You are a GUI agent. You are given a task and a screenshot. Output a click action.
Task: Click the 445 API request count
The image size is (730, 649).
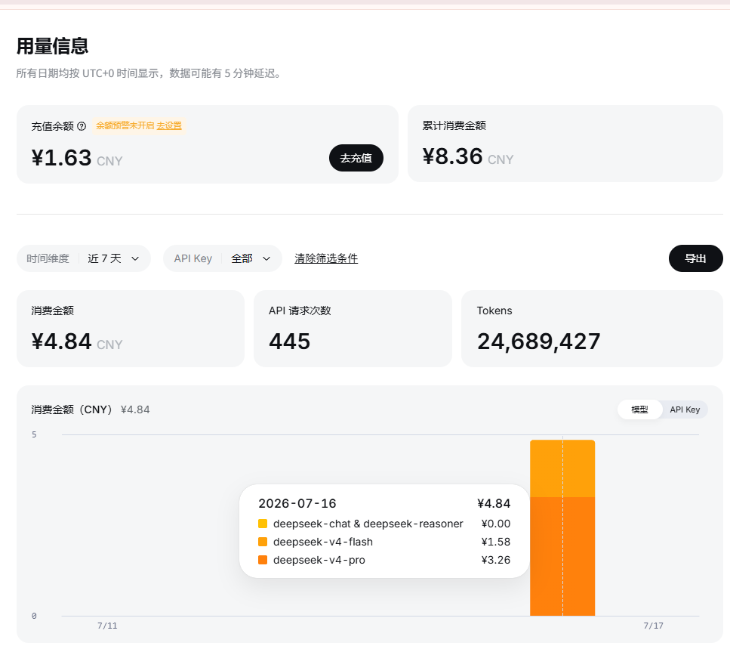point(290,341)
